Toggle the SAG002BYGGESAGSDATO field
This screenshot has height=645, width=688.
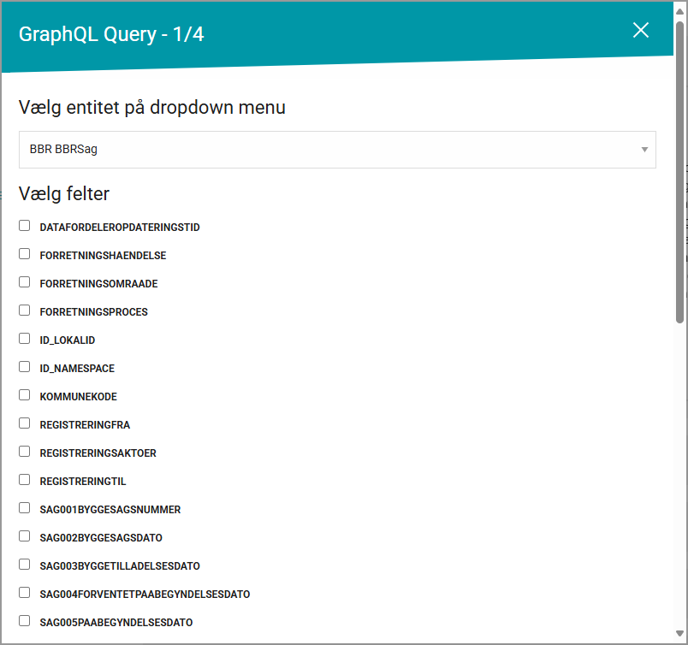pos(25,536)
